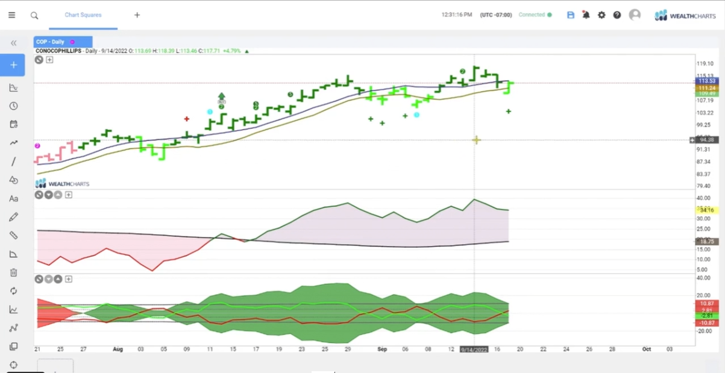Click the 94.38 crosshair price tag
The image size is (725, 373).
pyautogui.click(x=706, y=140)
